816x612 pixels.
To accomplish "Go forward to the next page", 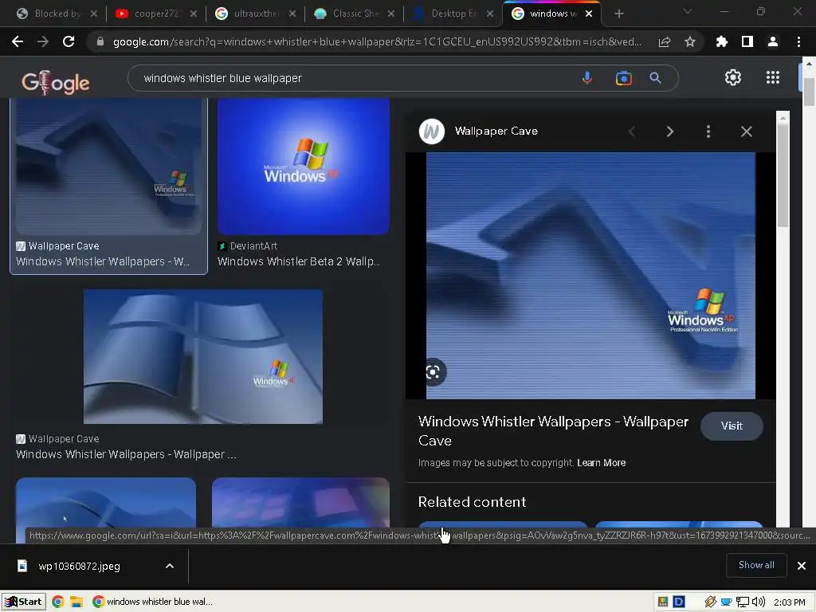I will [43, 41].
